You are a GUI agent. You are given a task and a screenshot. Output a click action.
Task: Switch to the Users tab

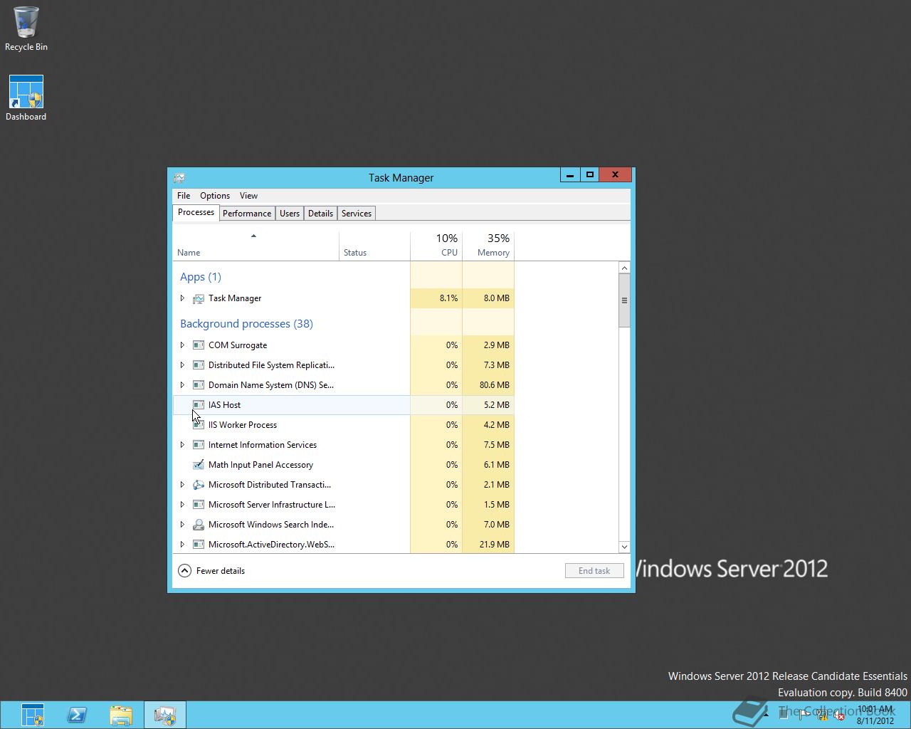(x=290, y=214)
